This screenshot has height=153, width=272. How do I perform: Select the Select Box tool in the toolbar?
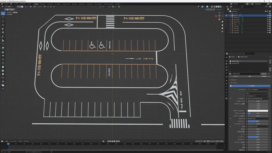[3, 13]
